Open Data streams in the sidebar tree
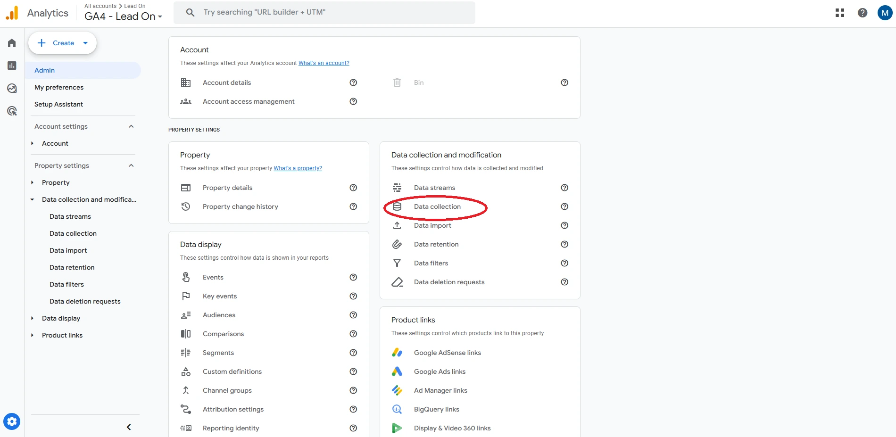The width and height of the screenshot is (896, 437). (70, 216)
